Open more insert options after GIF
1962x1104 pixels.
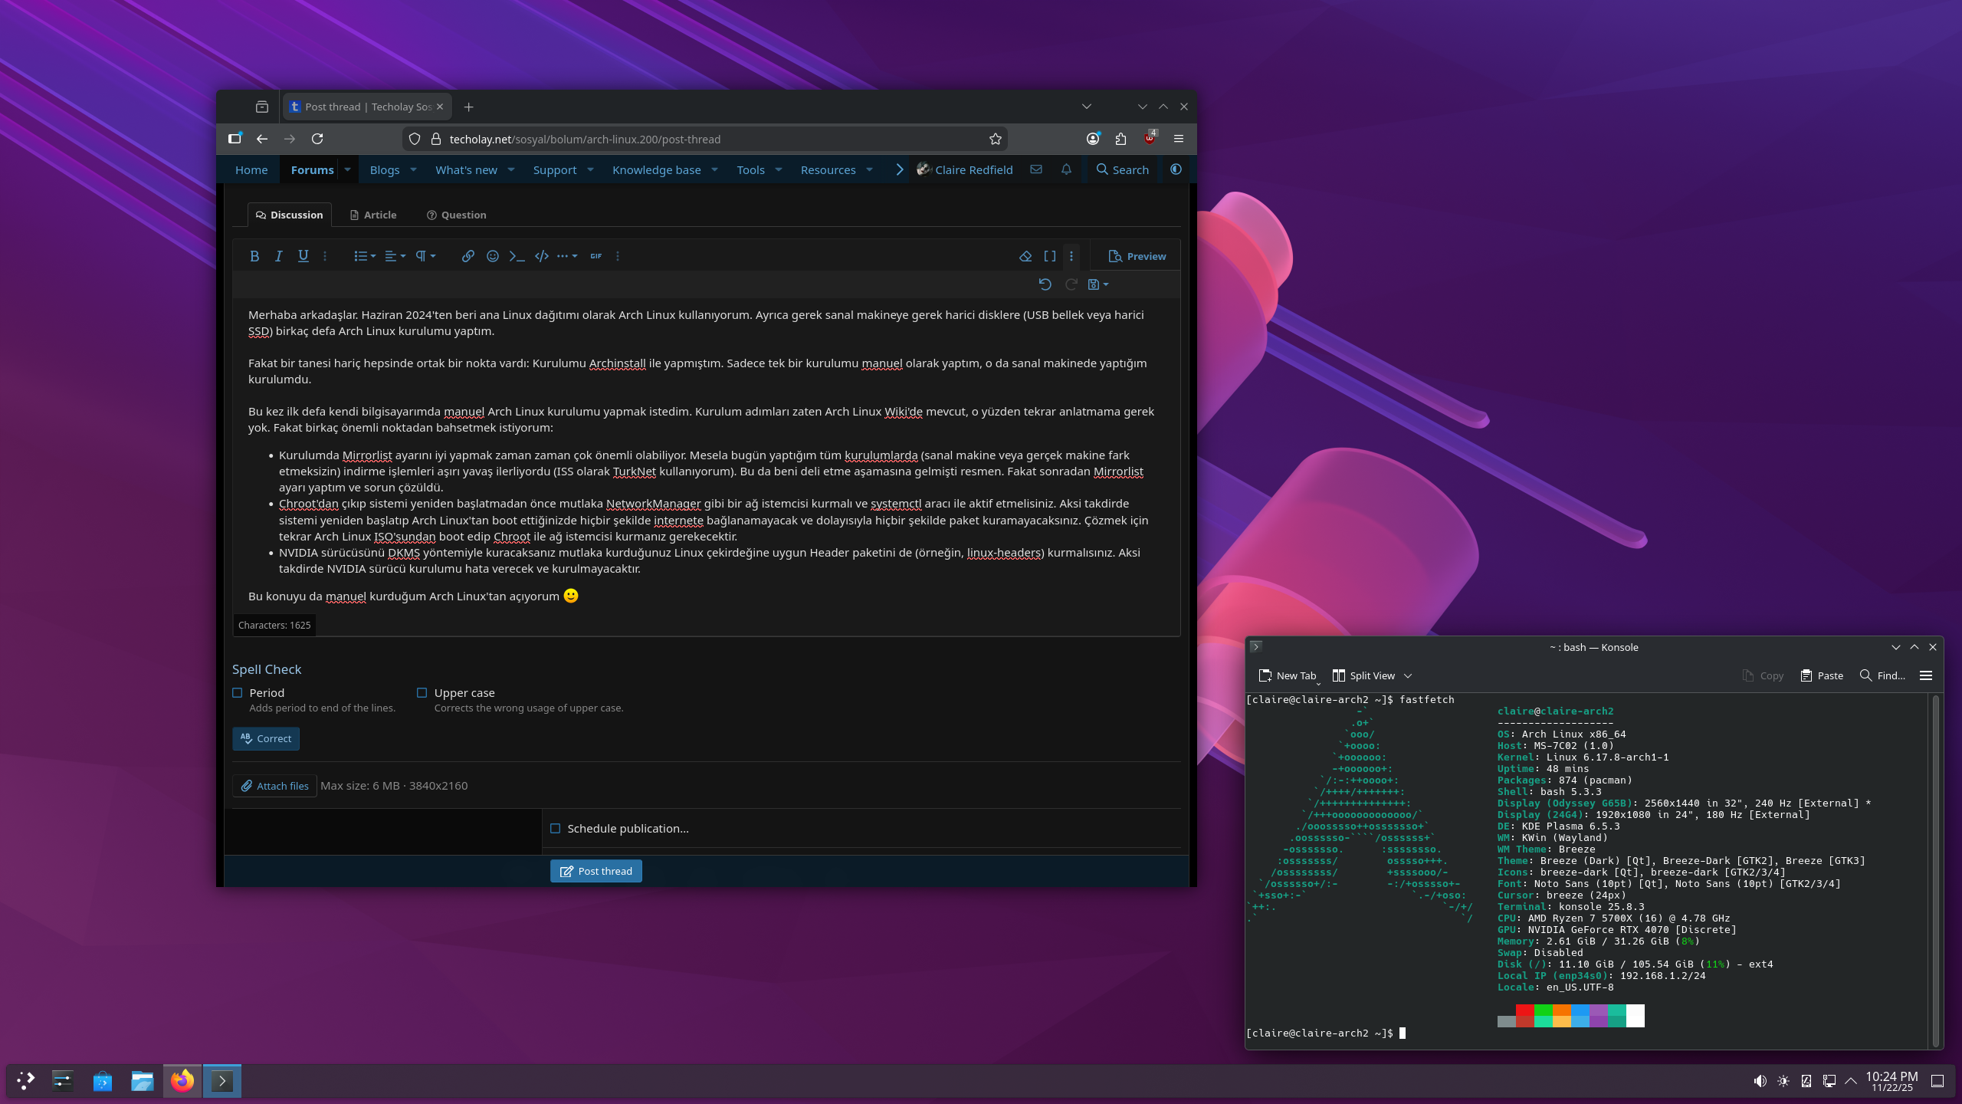pyautogui.click(x=618, y=256)
